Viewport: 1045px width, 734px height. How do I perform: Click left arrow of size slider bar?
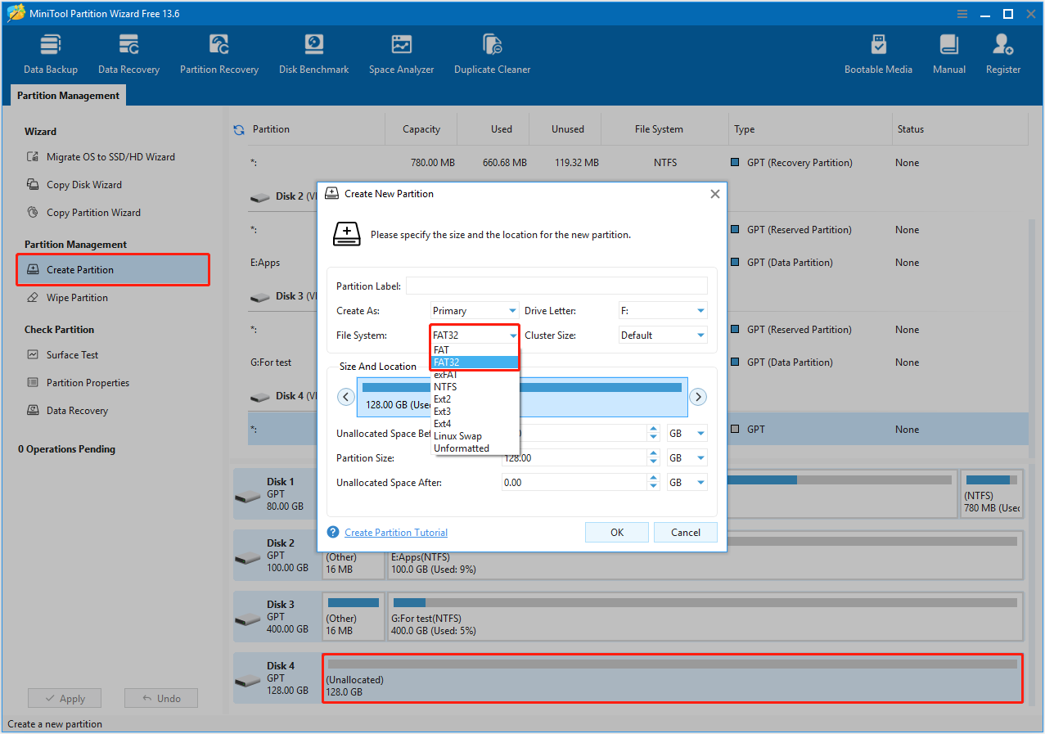[x=346, y=397]
